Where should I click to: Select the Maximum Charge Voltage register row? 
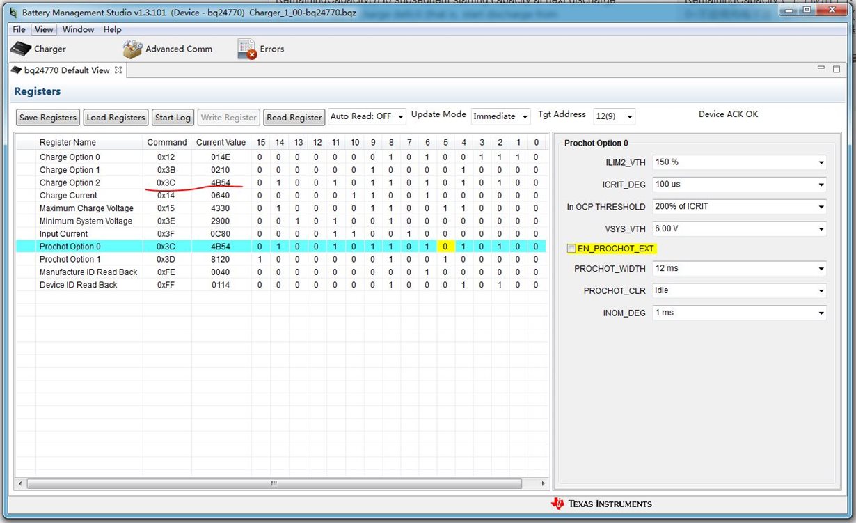(x=281, y=208)
